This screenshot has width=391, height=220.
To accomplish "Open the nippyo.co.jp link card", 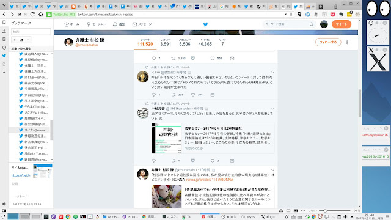I will 213,139.
